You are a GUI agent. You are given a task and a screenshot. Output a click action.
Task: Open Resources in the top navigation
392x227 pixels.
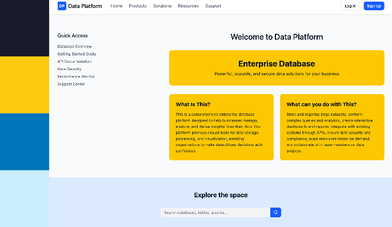click(x=188, y=6)
